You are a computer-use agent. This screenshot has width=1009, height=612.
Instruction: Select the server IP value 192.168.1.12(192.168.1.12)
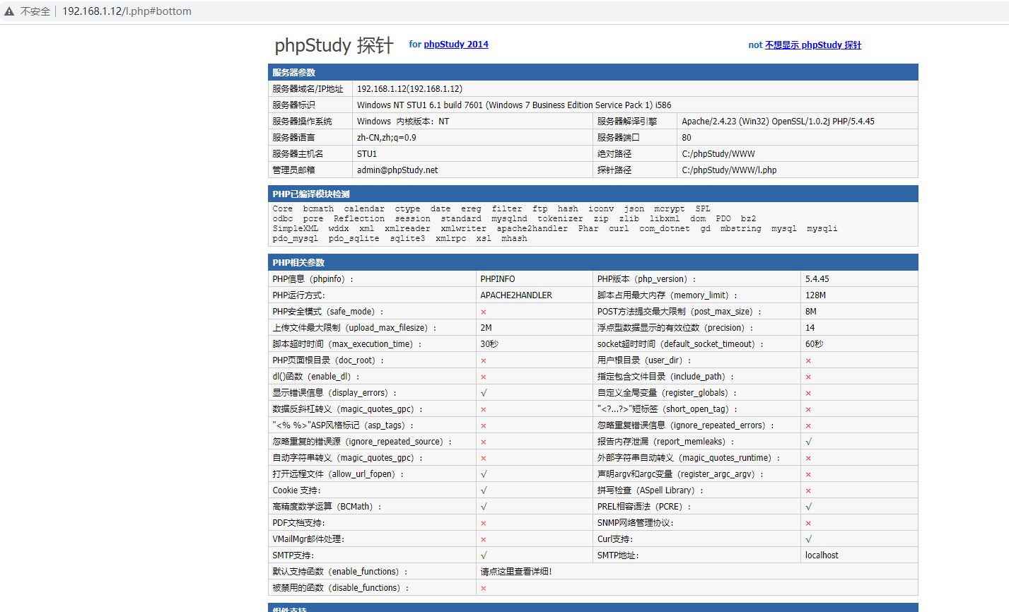pyautogui.click(x=409, y=89)
